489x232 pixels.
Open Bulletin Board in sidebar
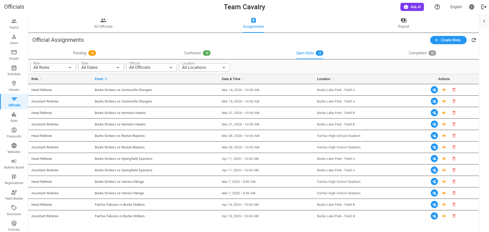tap(14, 164)
